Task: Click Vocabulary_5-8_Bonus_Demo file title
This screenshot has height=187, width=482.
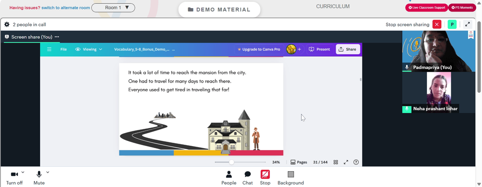Action: click(x=142, y=49)
